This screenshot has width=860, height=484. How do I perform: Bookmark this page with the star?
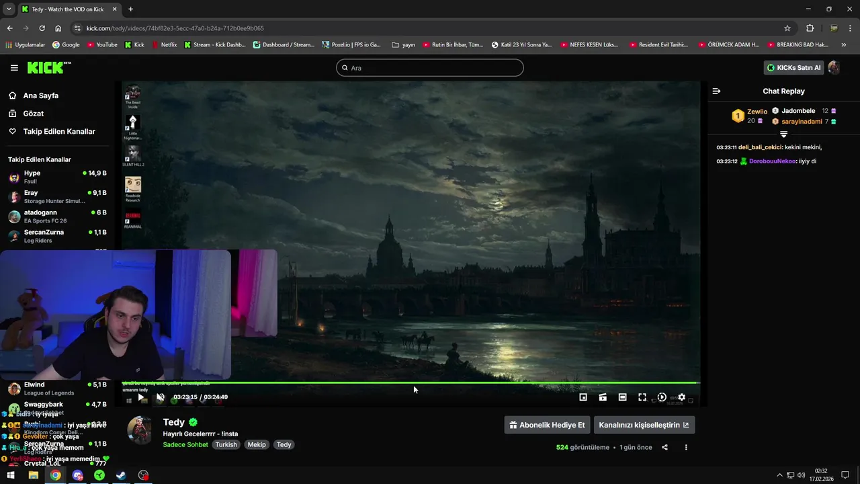(x=787, y=28)
